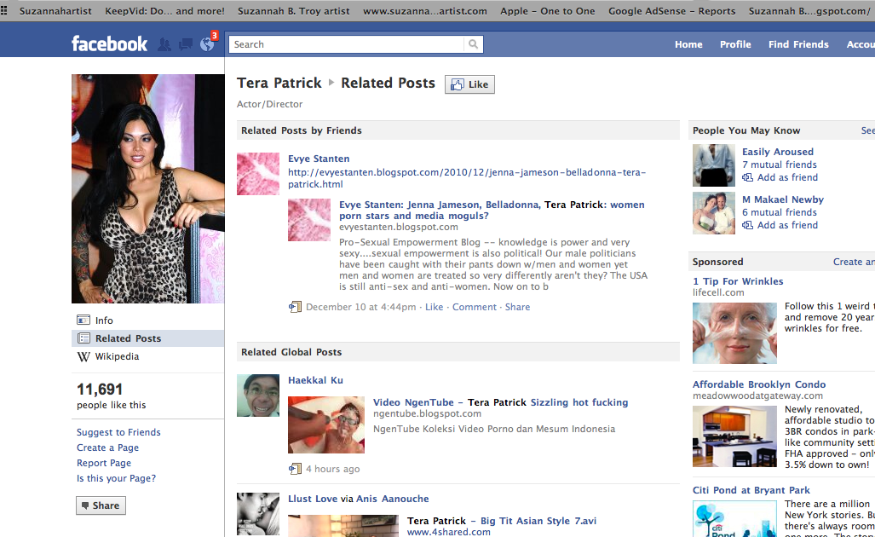Open M Makael Newby suggested profile
The width and height of the screenshot is (875, 537).
point(782,199)
